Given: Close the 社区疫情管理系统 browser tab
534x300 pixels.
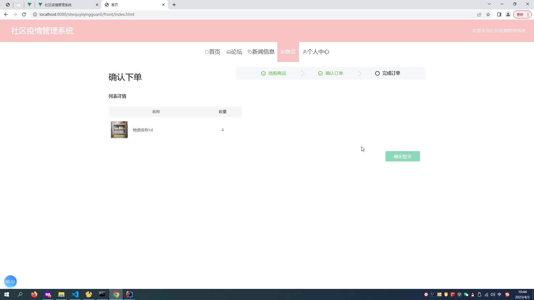Looking at the screenshot, I should tap(97, 5).
